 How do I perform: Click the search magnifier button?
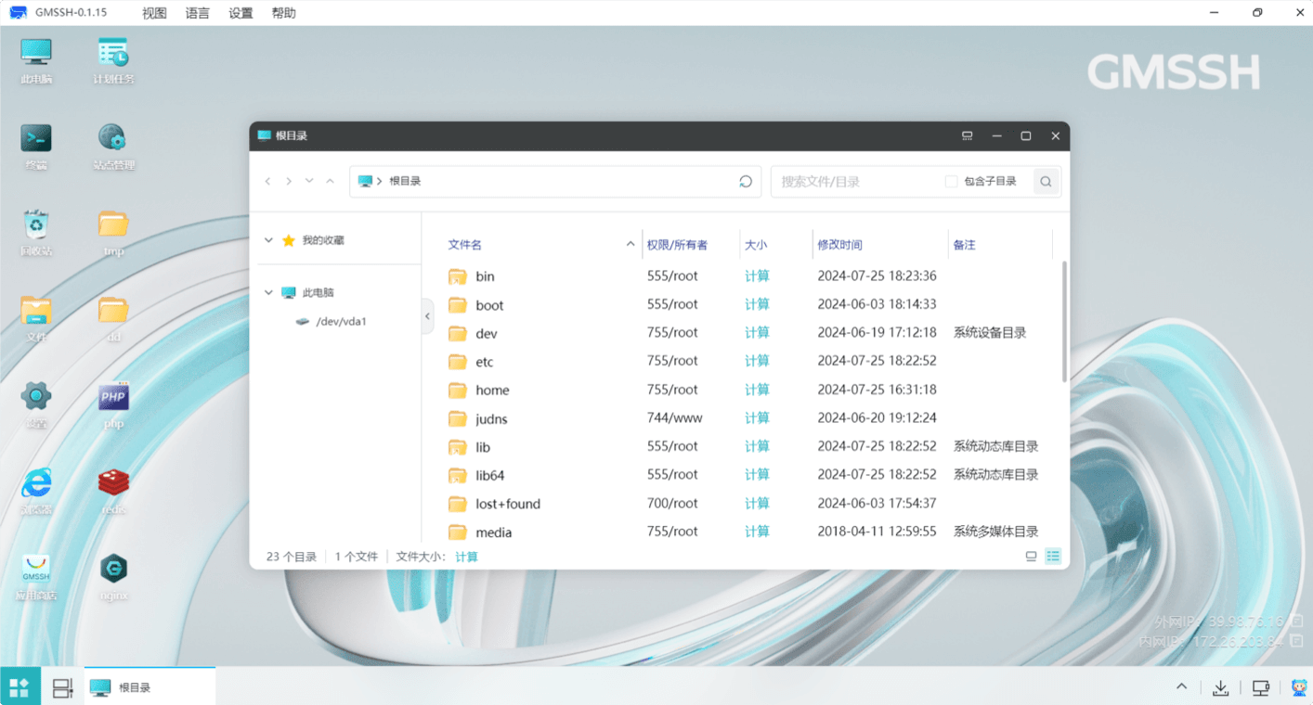point(1046,182)
